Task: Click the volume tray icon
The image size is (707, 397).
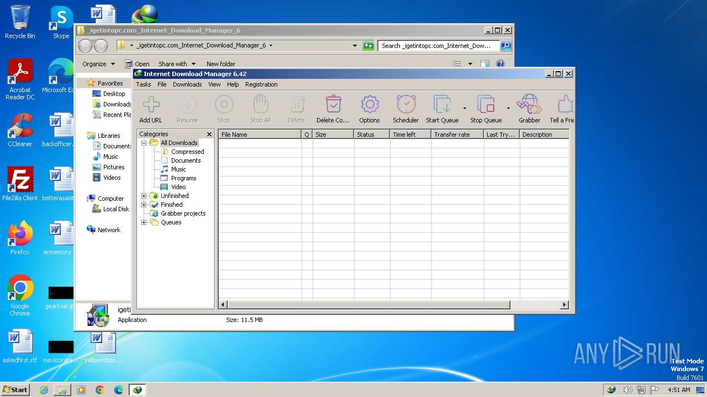Action: [628, 390]
